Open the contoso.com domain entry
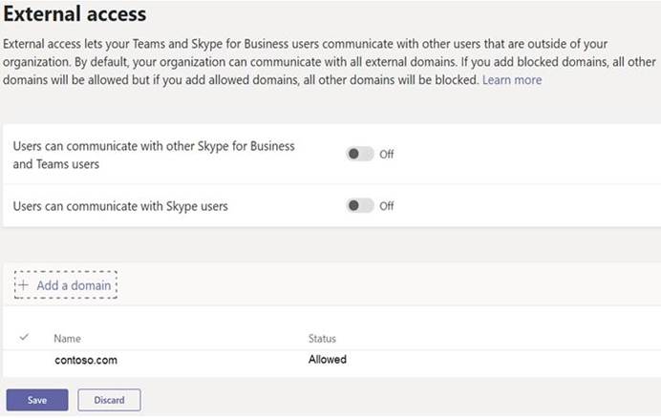661x418 pixels. tap(86, 361)
